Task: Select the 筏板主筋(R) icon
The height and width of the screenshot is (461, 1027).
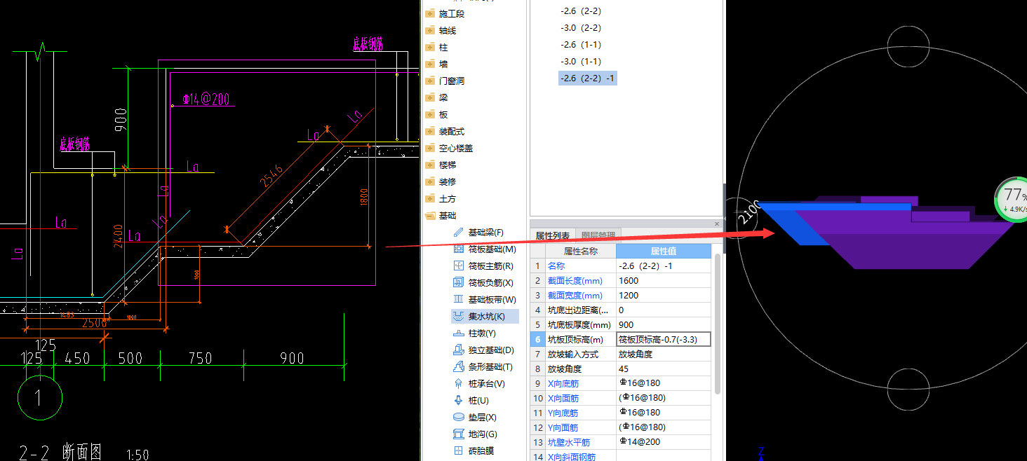Action: pos(459,266)
